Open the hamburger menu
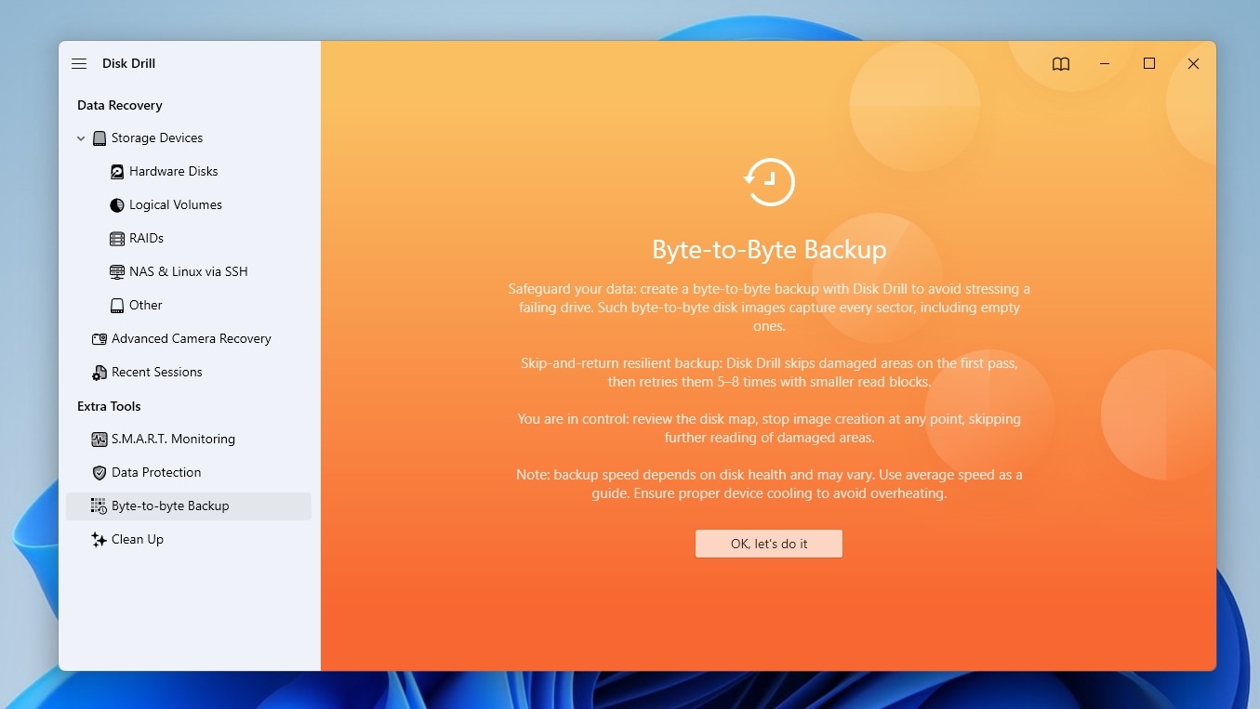 [x=78, y=63]
